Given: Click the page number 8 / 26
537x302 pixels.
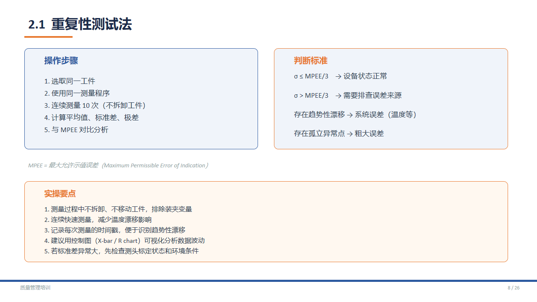Looking at the screenshot, I should (x=514, y=288).
